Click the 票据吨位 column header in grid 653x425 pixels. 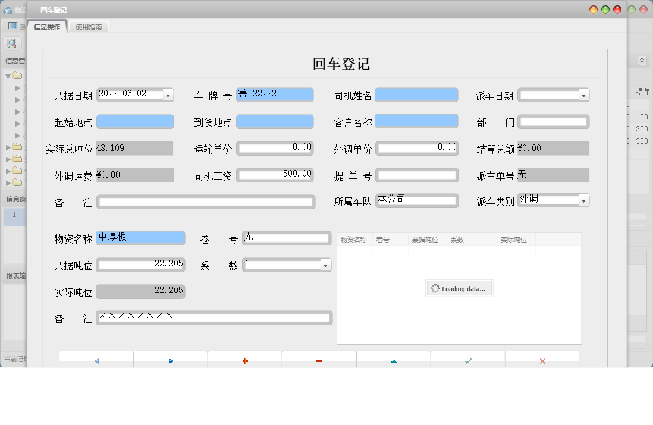425,240
